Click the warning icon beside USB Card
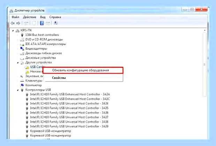This screenshot has width=216, height=146. point(27,67)
